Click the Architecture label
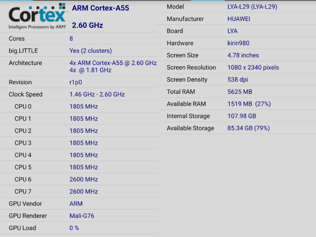Viewport: 316px width, 237px height. (25, 63)
